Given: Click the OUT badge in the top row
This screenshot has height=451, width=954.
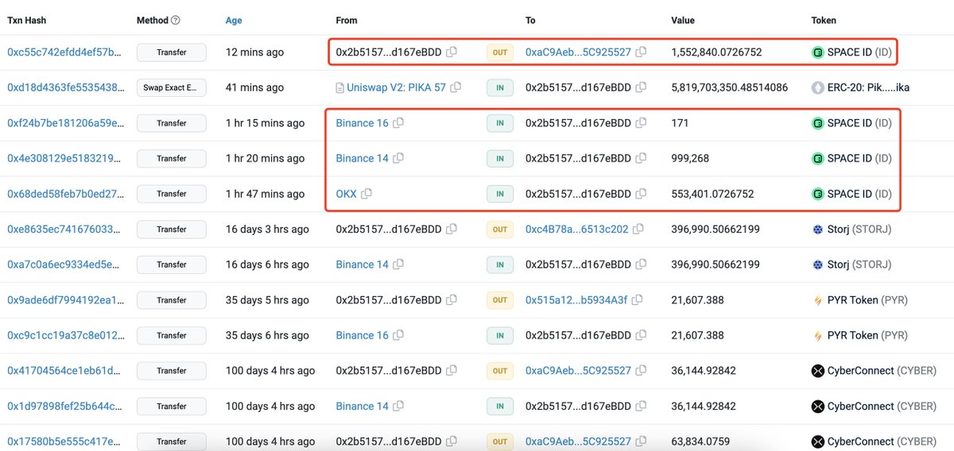Looking at the screenshot, I should pyautogui.click(x=499, y=52).
